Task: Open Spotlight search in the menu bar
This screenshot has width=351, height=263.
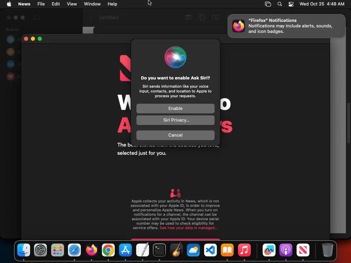Action: point(280,4)
